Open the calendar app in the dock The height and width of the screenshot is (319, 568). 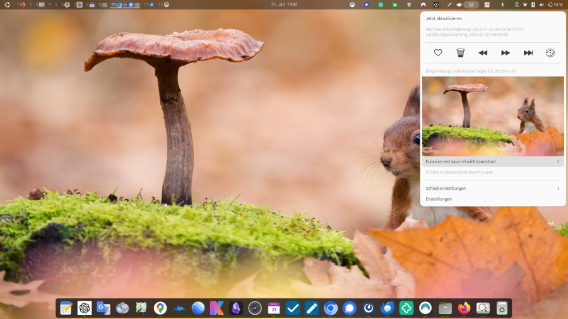(274, 308)
